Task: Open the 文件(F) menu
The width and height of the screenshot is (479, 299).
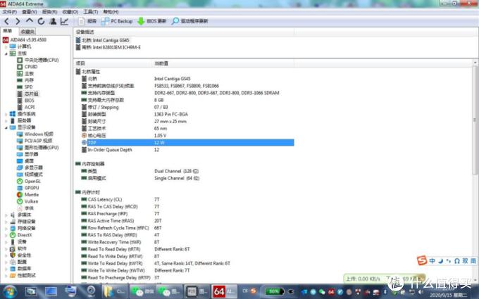Action: coord(10,11)
